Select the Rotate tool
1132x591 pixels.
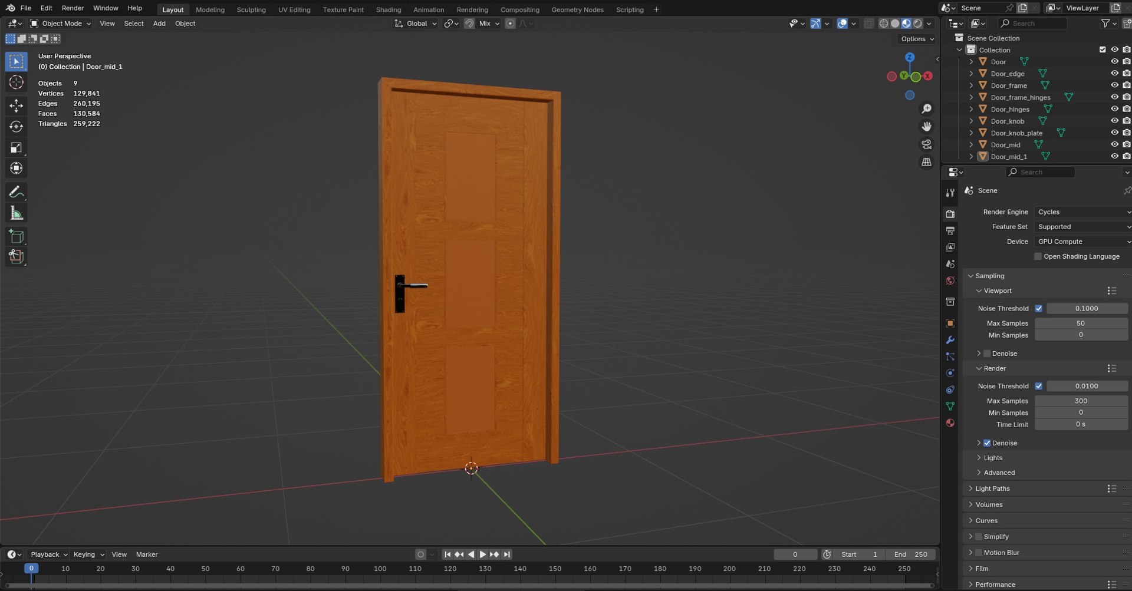[x=17, y=127]
